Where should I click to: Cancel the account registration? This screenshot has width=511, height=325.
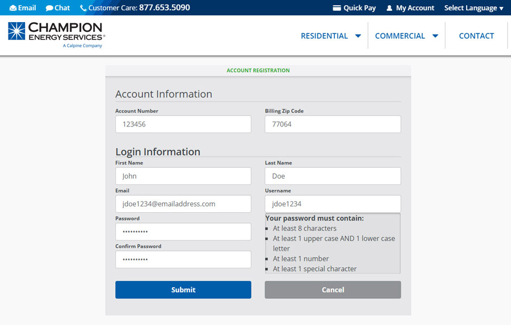pyautogui.click(x=333, y=289)
